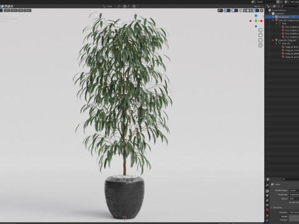Screen dimensions: 299x224
Task: Open the viewport shading options dropdown
Action: (x=257, y=11)
